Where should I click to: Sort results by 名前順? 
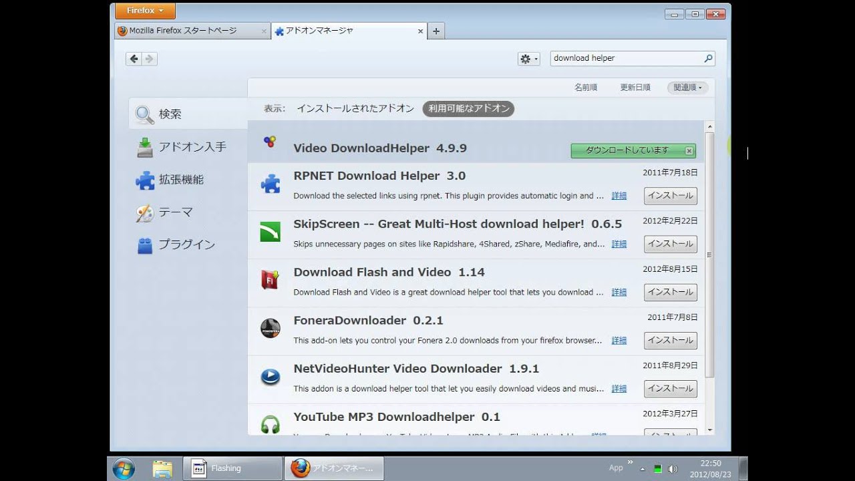(585, 88)
